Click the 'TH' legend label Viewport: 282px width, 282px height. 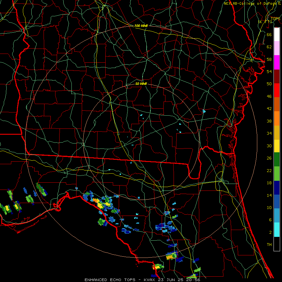[269, 245]
